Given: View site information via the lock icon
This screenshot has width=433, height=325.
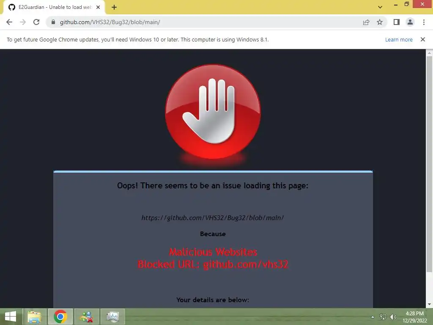Looking at the screenshot, I should point(53,22).
